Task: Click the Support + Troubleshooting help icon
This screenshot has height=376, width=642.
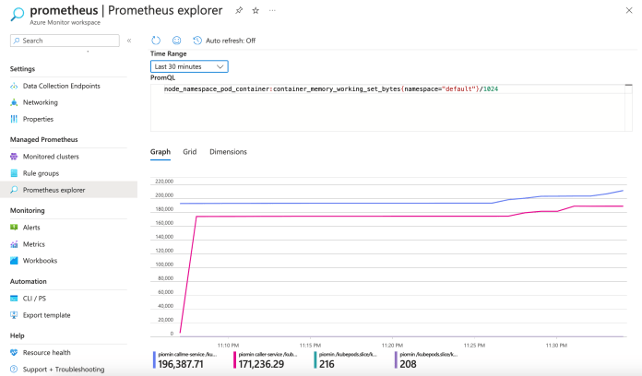Action: [x=14, y=369]
